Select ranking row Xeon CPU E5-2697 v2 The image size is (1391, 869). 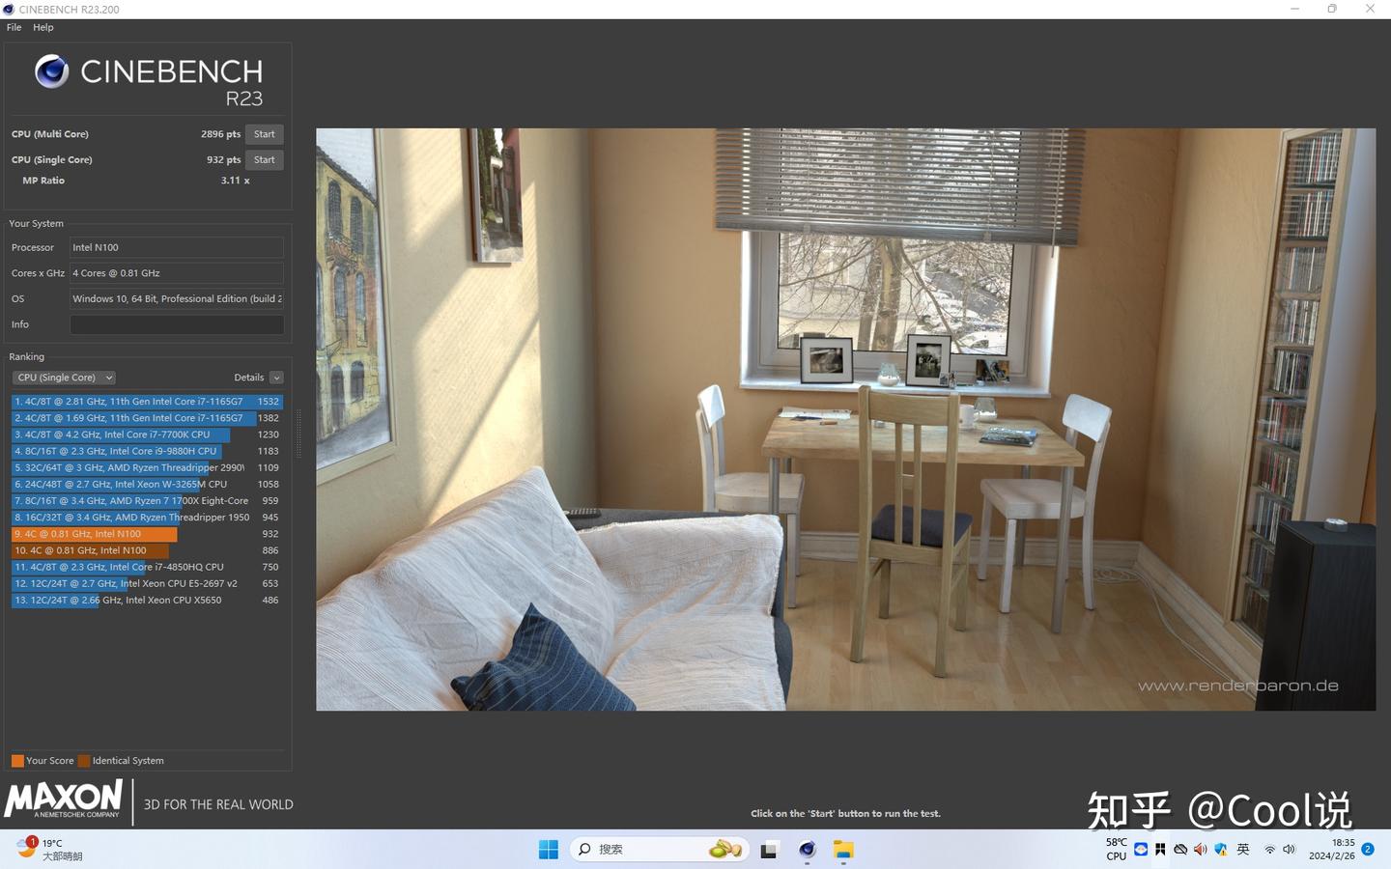click(x=147, y=583)
